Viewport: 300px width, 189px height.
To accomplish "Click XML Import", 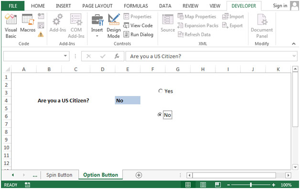I will [233, 16].
